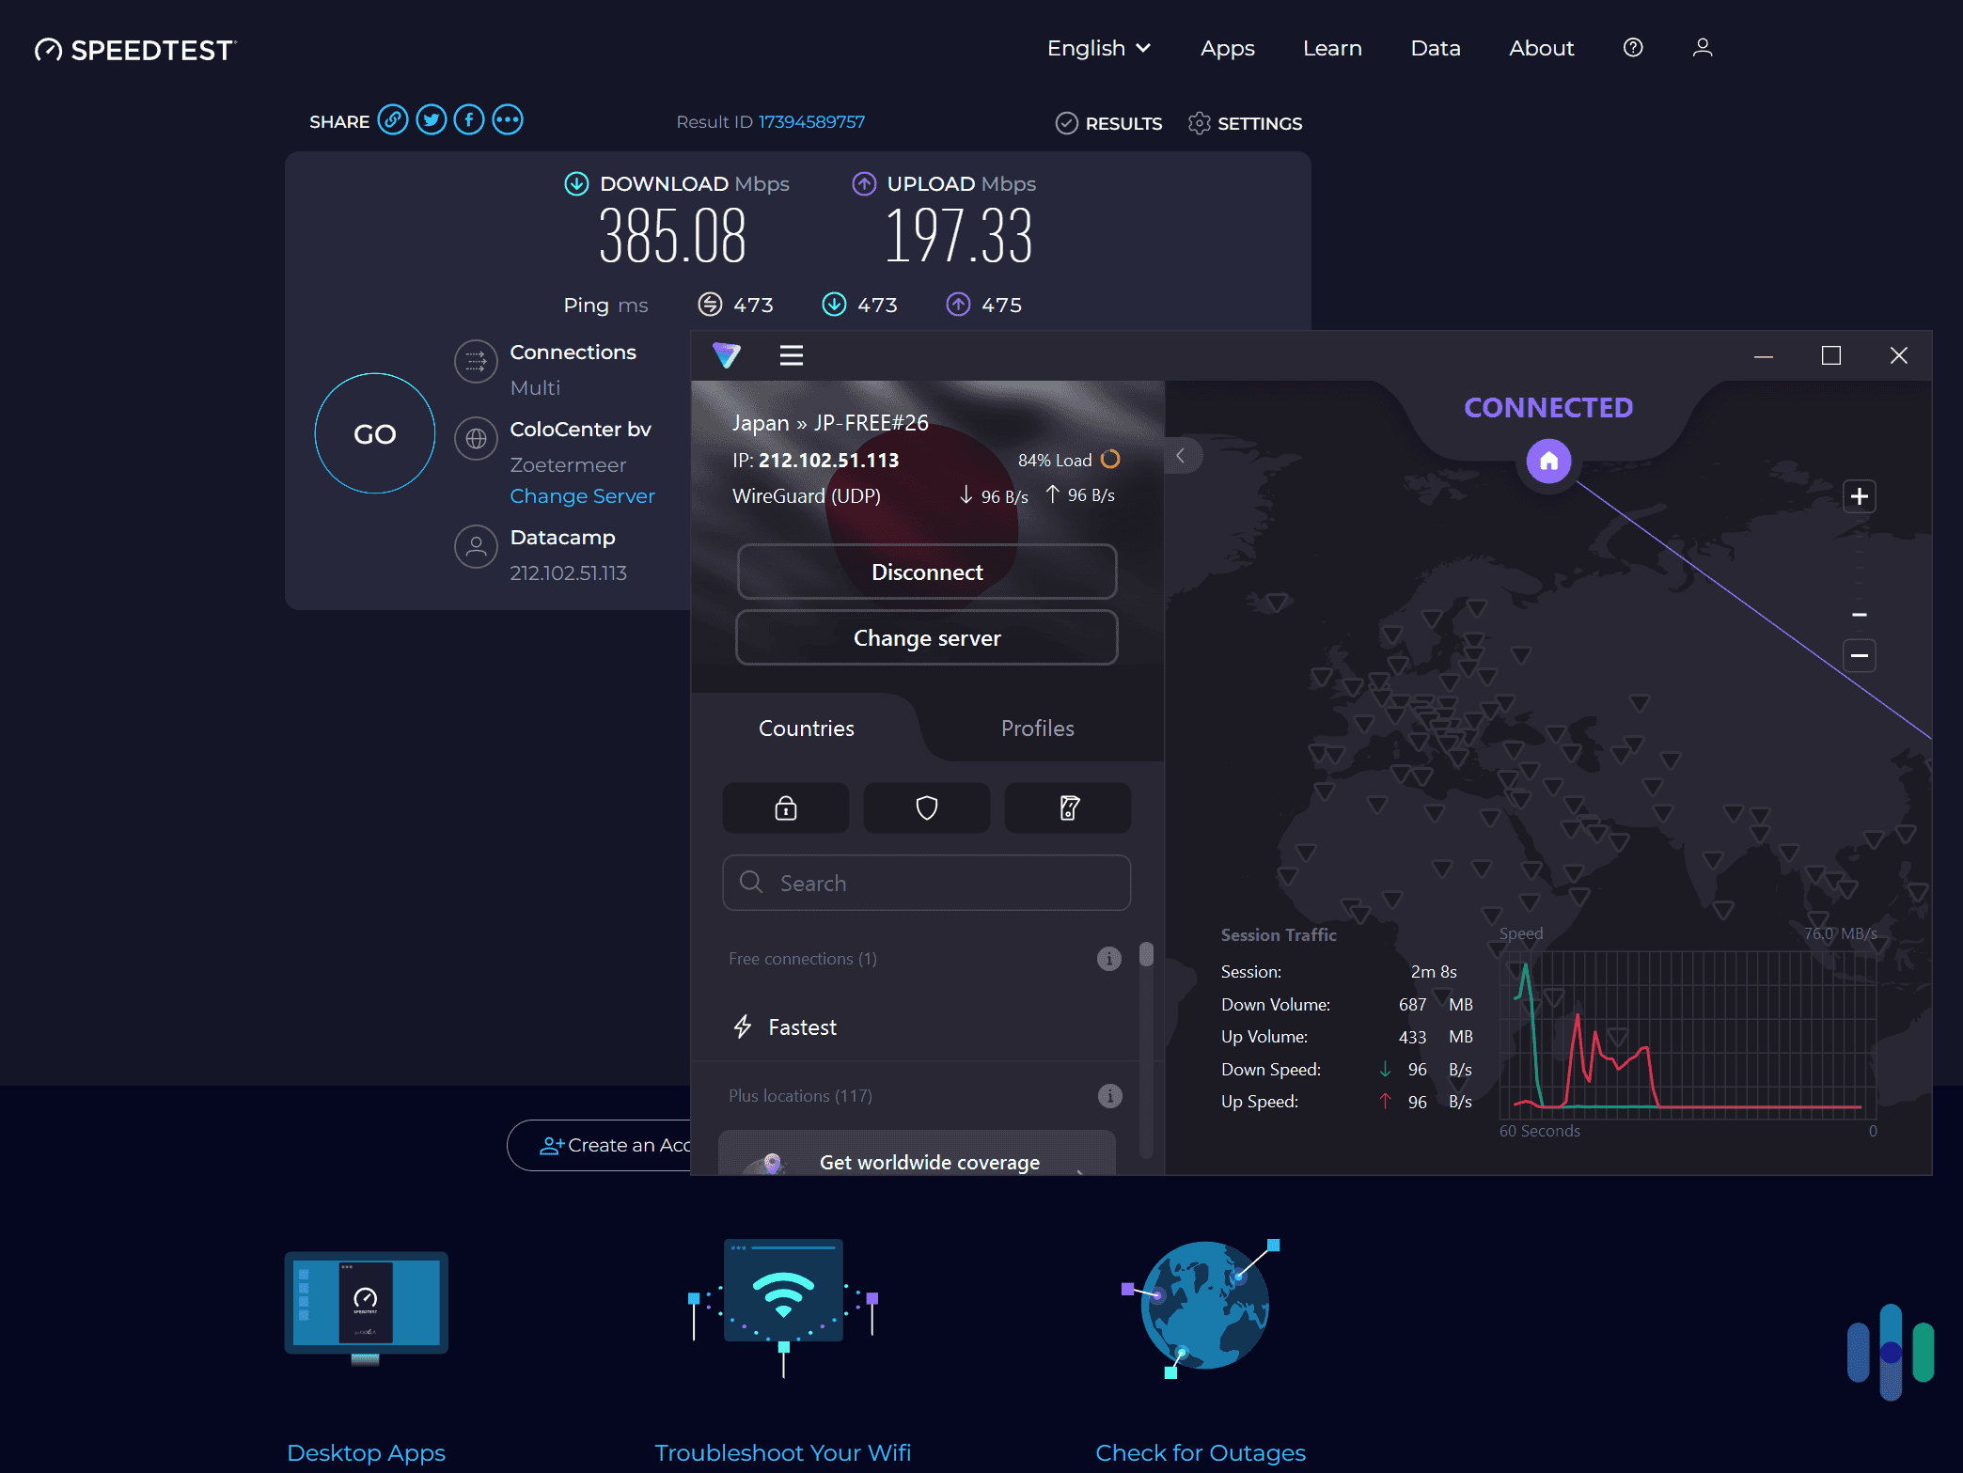This screenshot has height=1473, width=1963.
Task: Click the shield icon in VPN filters
Action: coord(927,807)
